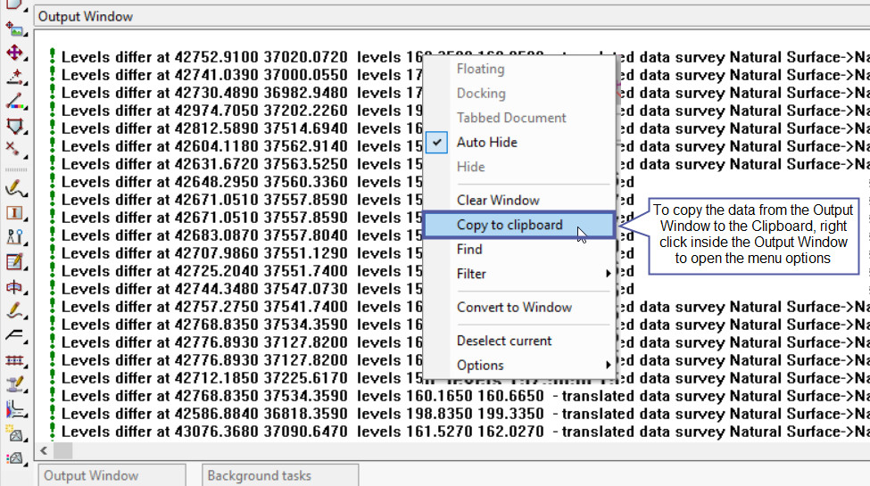Viewport: 870px width, 486px height.
Task: Click the two survey pins icon
Action: [13, 236]
